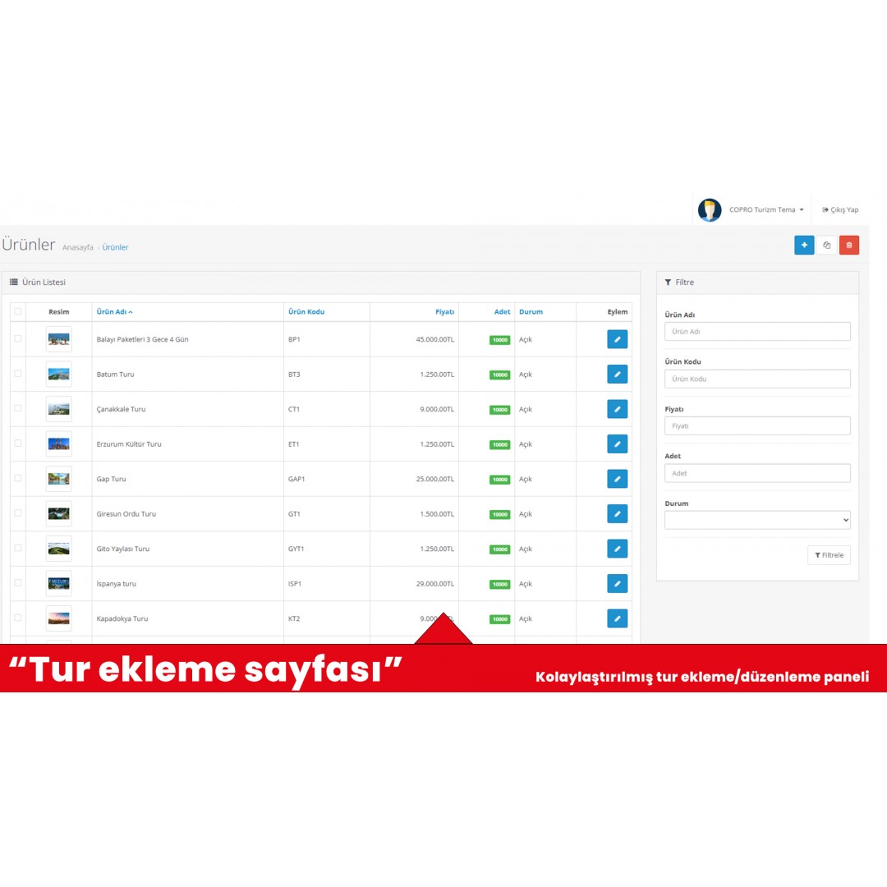Select checkbox for Erzurum Kültür Turu

(18, 443)
